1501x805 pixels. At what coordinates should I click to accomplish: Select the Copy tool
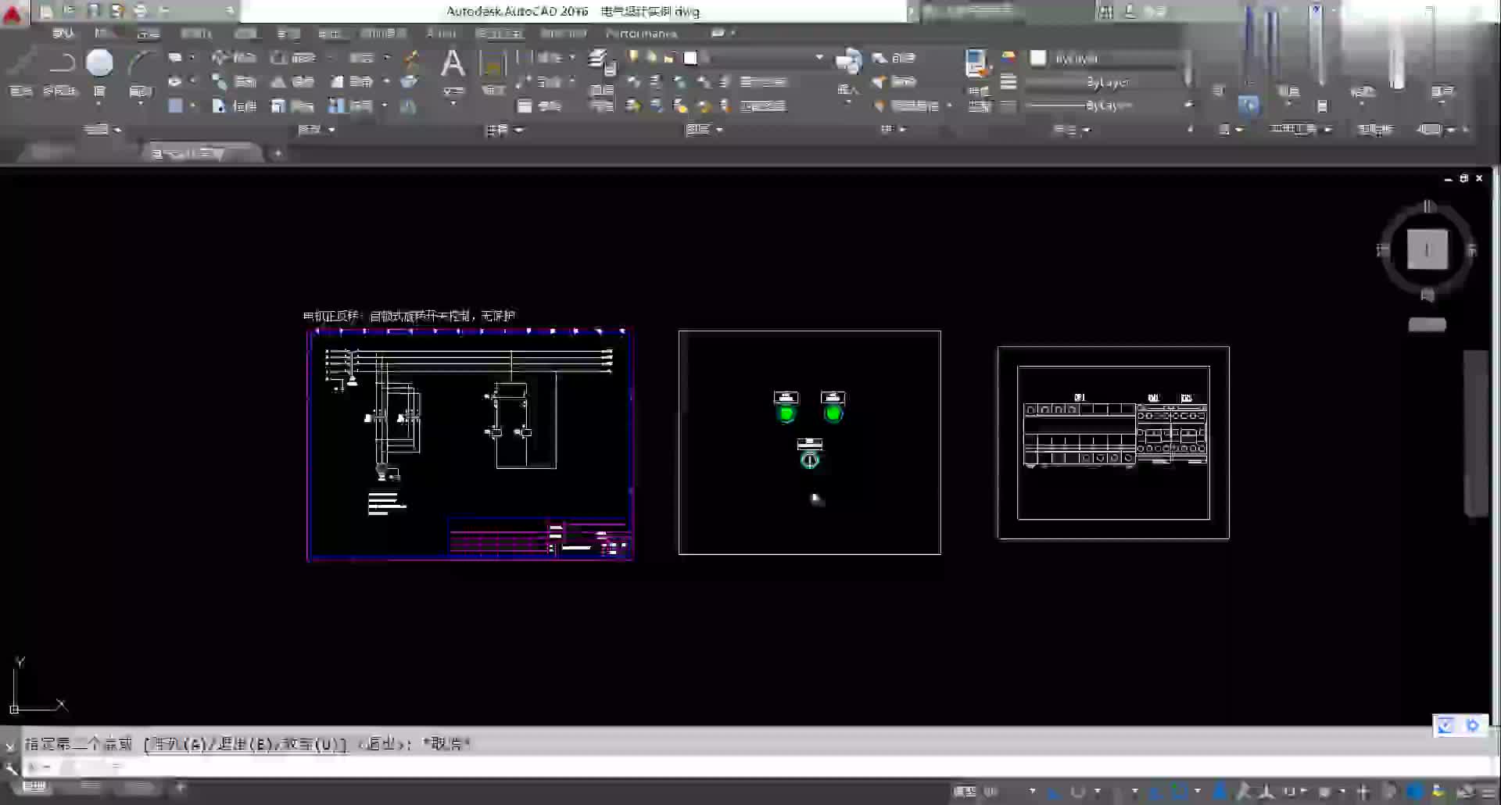pos(234,82)
